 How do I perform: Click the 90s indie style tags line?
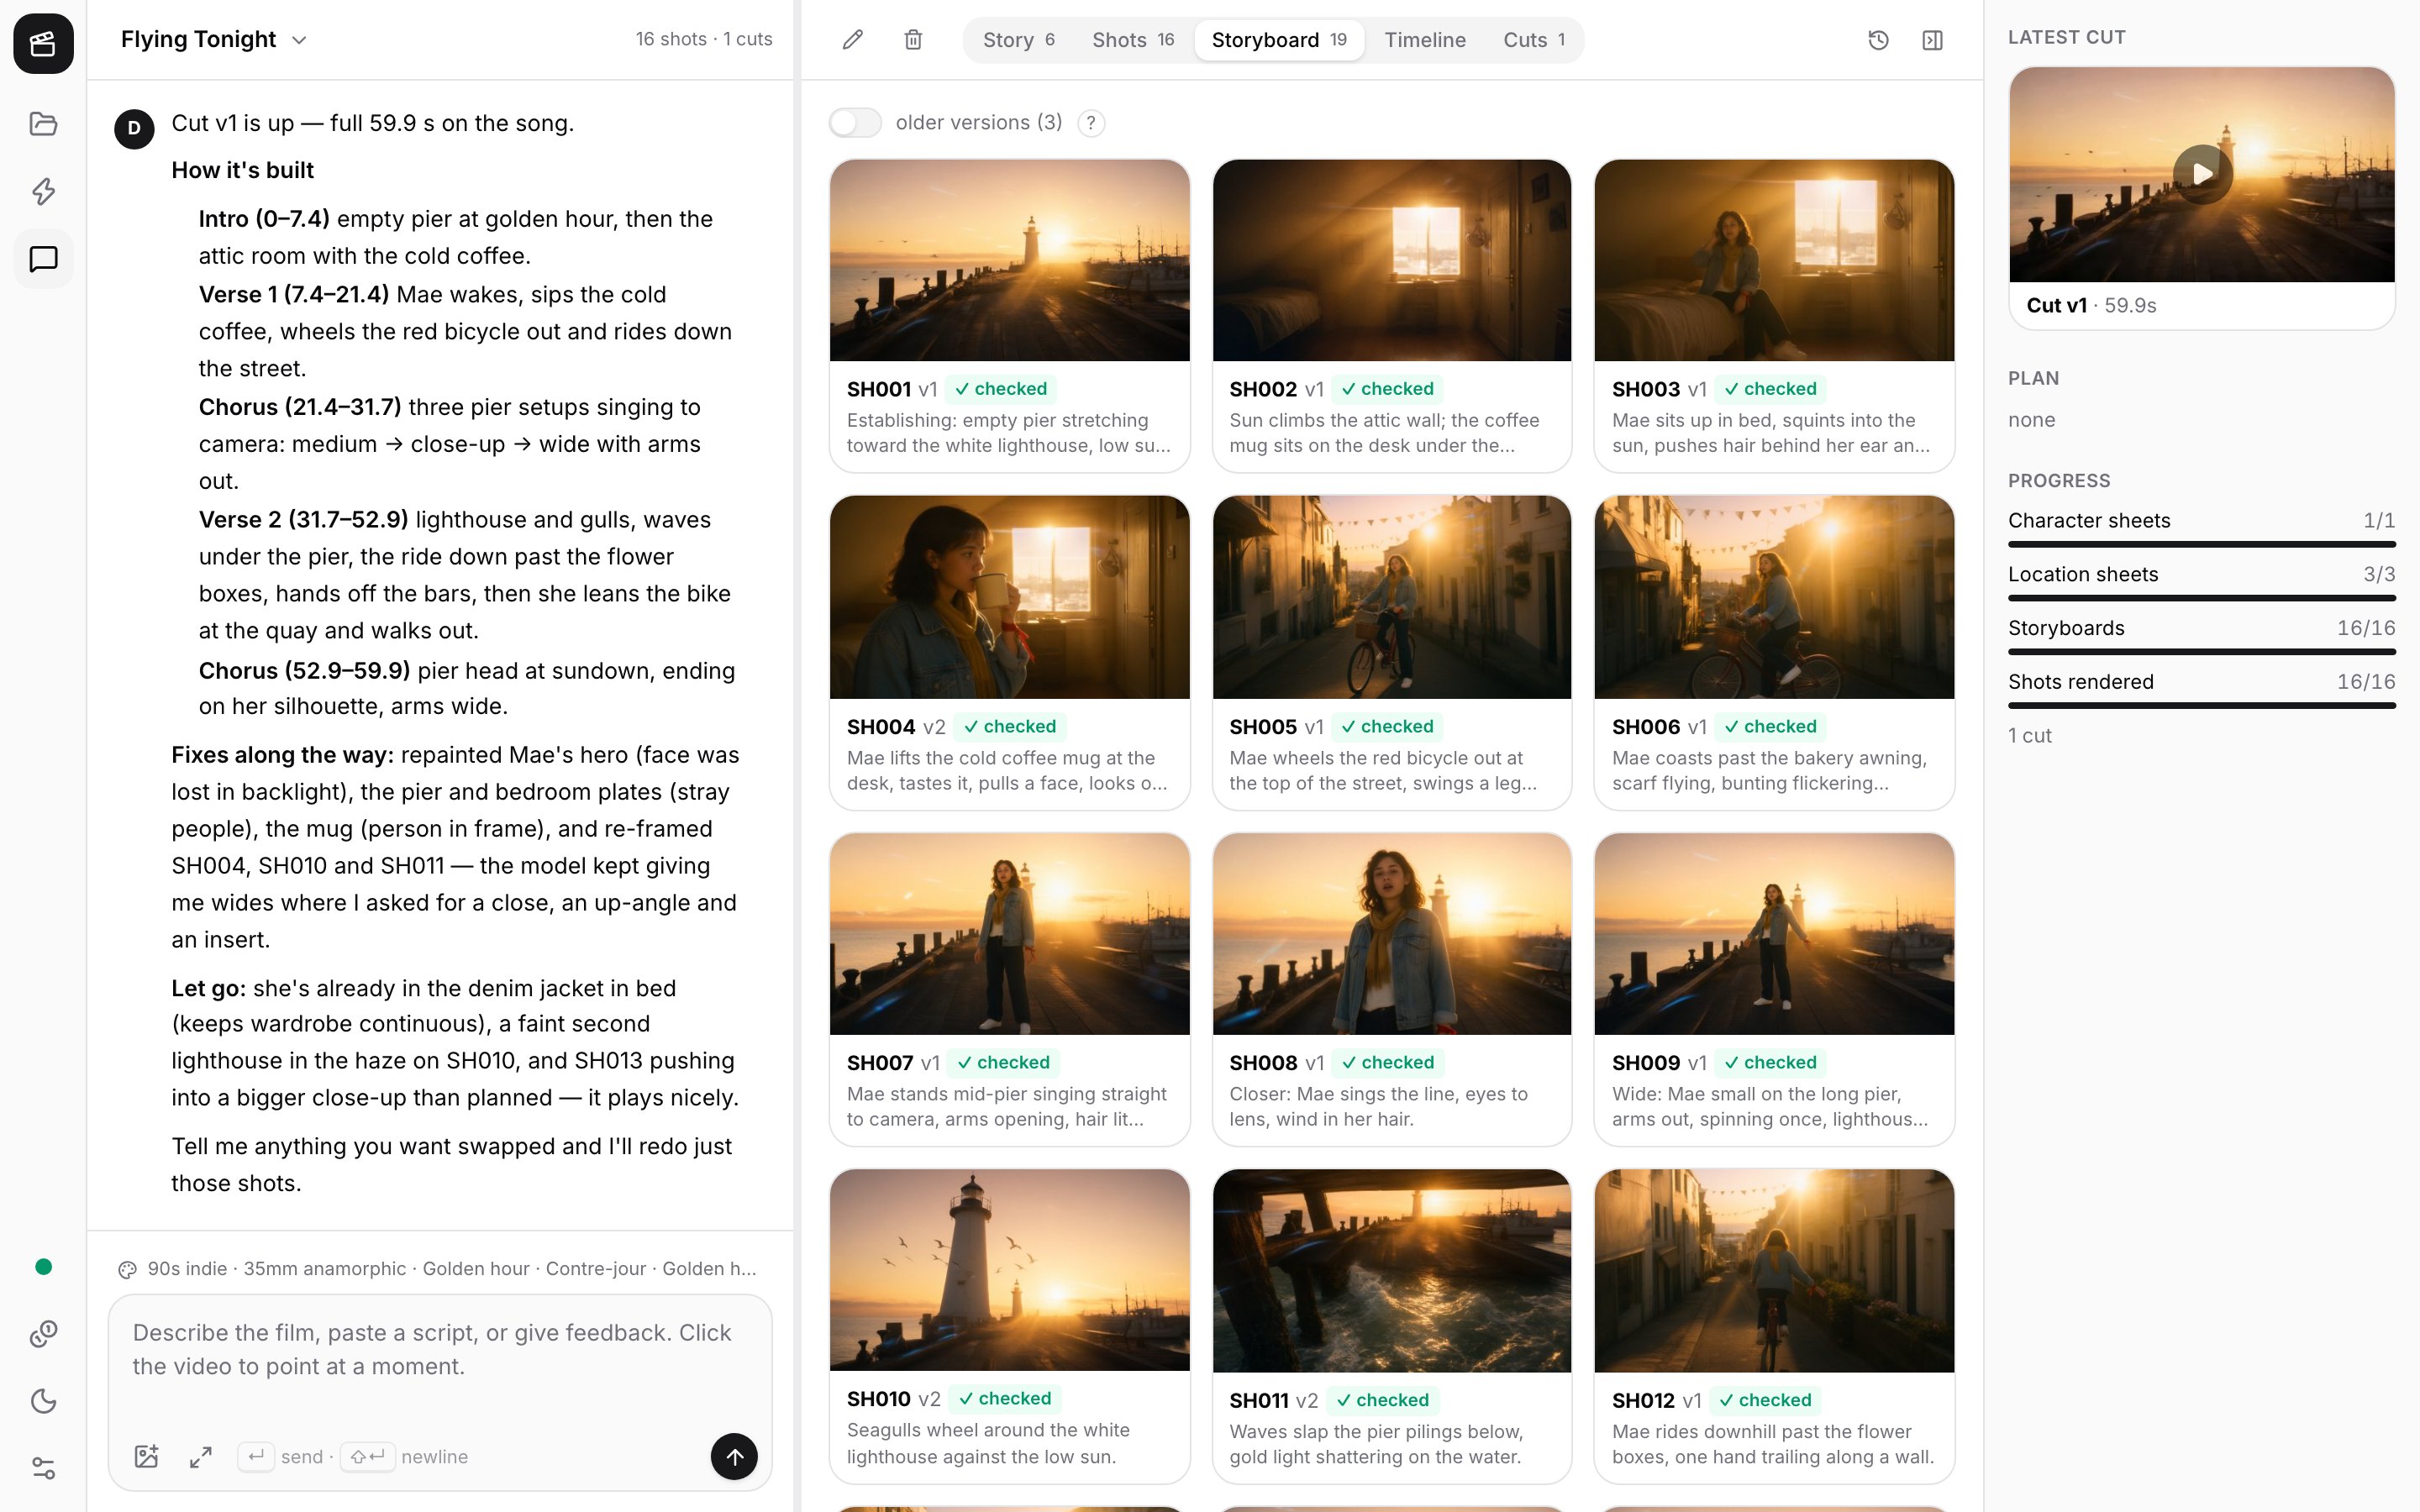pyautogui.click(x=452, y=1269)
